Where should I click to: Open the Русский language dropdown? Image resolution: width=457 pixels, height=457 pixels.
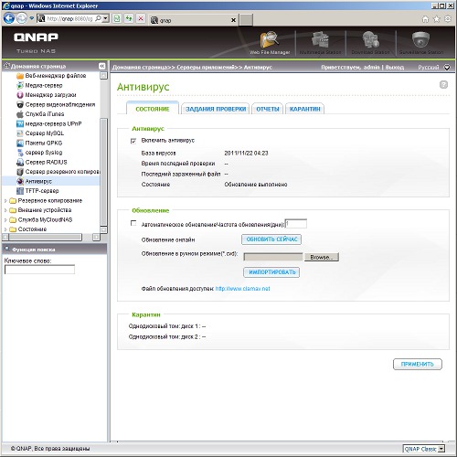pos(447,67)
